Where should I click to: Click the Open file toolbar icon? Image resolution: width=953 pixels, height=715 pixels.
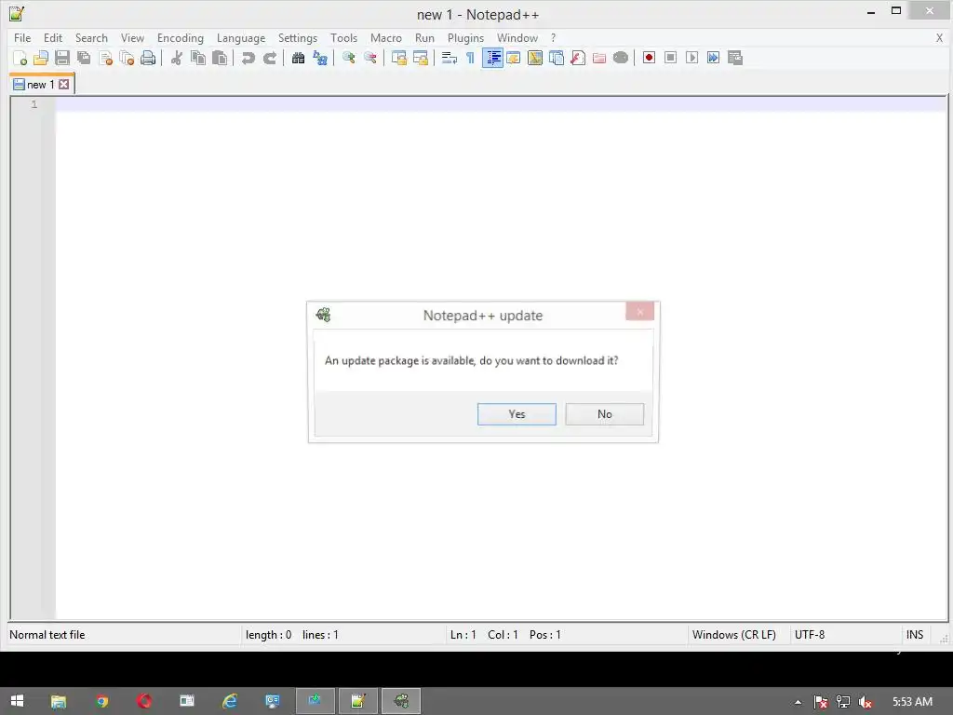[41, 58]
